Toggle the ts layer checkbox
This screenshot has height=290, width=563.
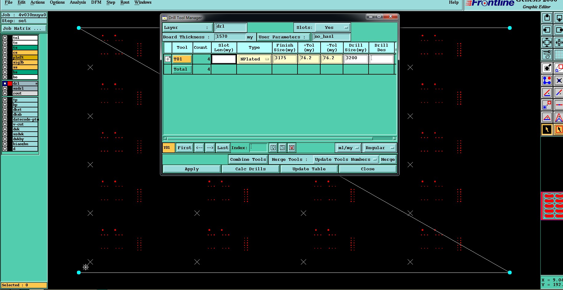click(x=5, y=48)
